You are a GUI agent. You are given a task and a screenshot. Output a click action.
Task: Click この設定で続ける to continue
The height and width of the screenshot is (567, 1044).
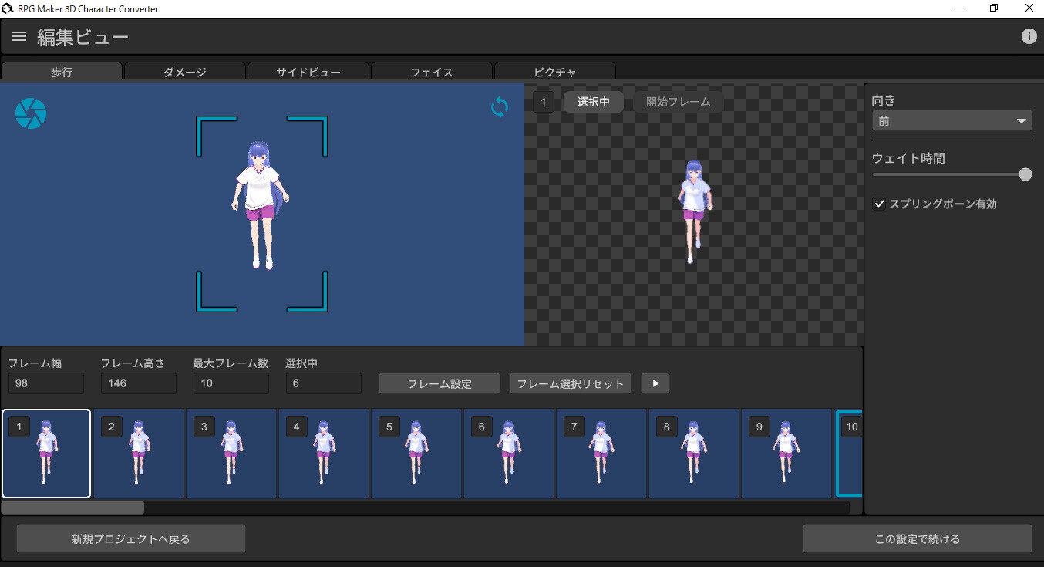tap(918, 538)
